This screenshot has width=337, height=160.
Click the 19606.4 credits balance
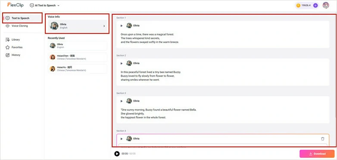306,5
